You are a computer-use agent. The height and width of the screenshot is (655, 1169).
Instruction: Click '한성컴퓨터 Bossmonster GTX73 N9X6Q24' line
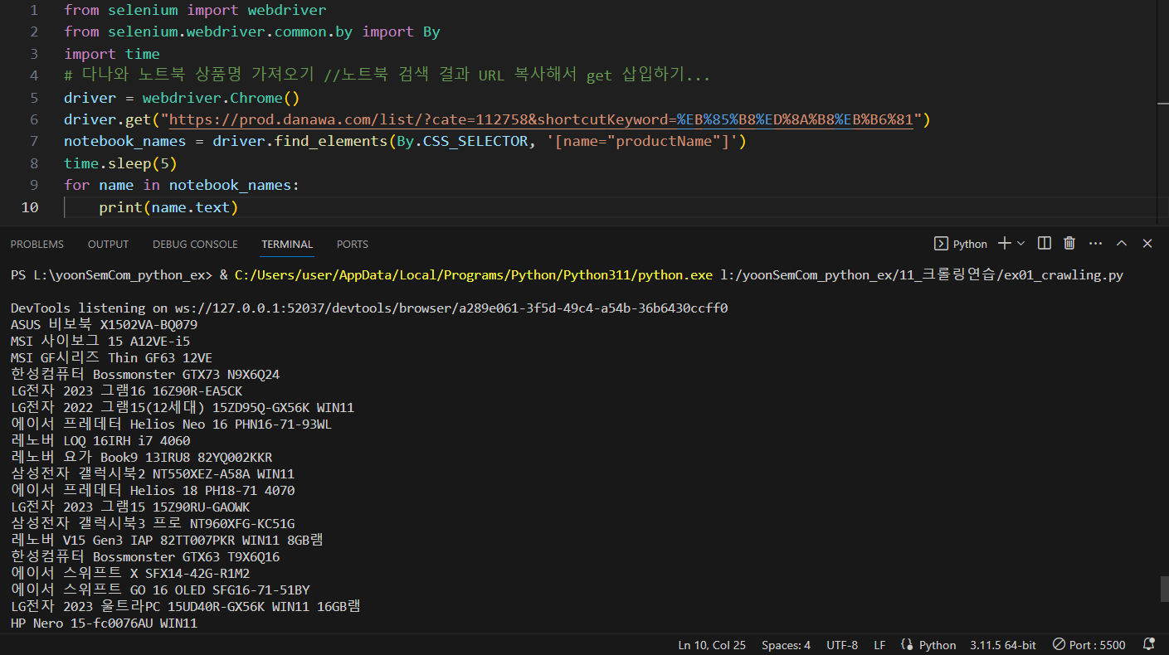pos(145,375)
